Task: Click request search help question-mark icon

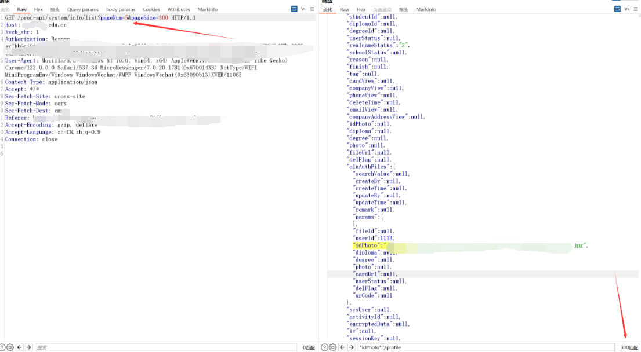Action: point(2,347)
